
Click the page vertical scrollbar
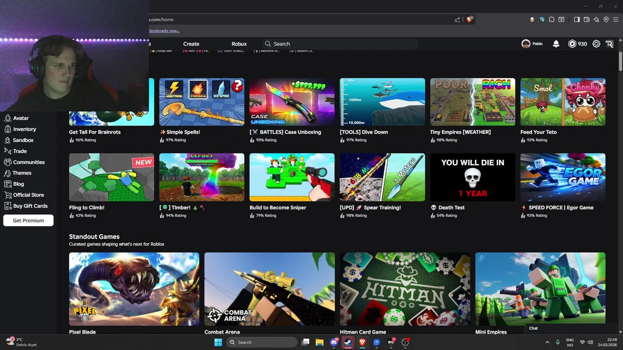pos(620,61)
